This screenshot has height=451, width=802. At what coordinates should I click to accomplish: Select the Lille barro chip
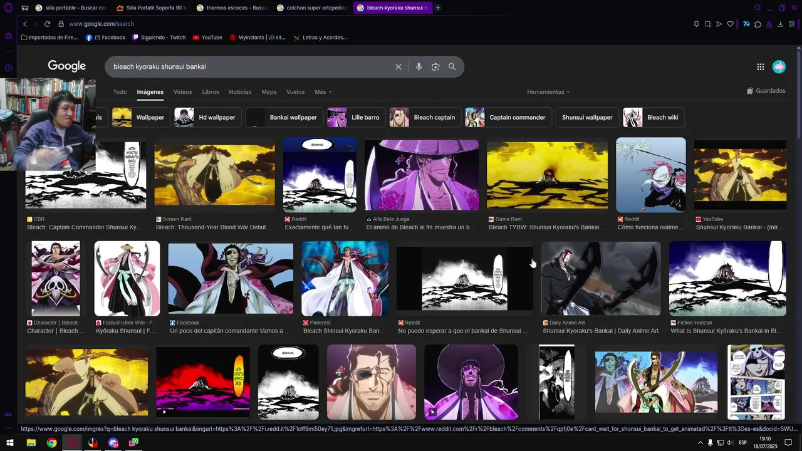tap(356, 117)
